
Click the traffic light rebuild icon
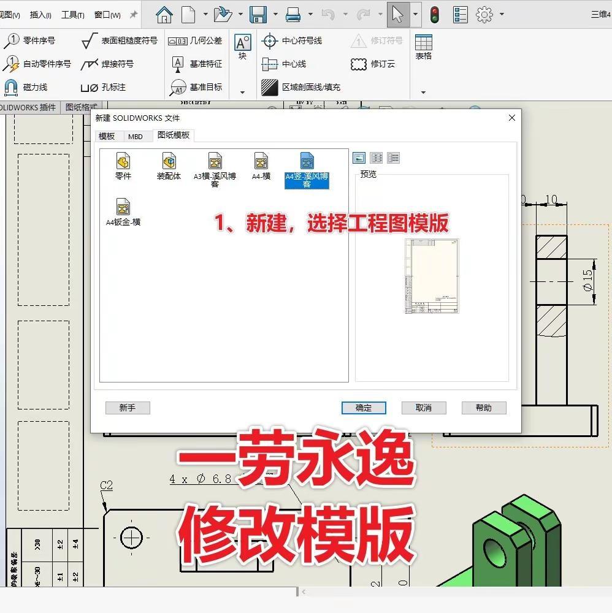pos(434,15)
